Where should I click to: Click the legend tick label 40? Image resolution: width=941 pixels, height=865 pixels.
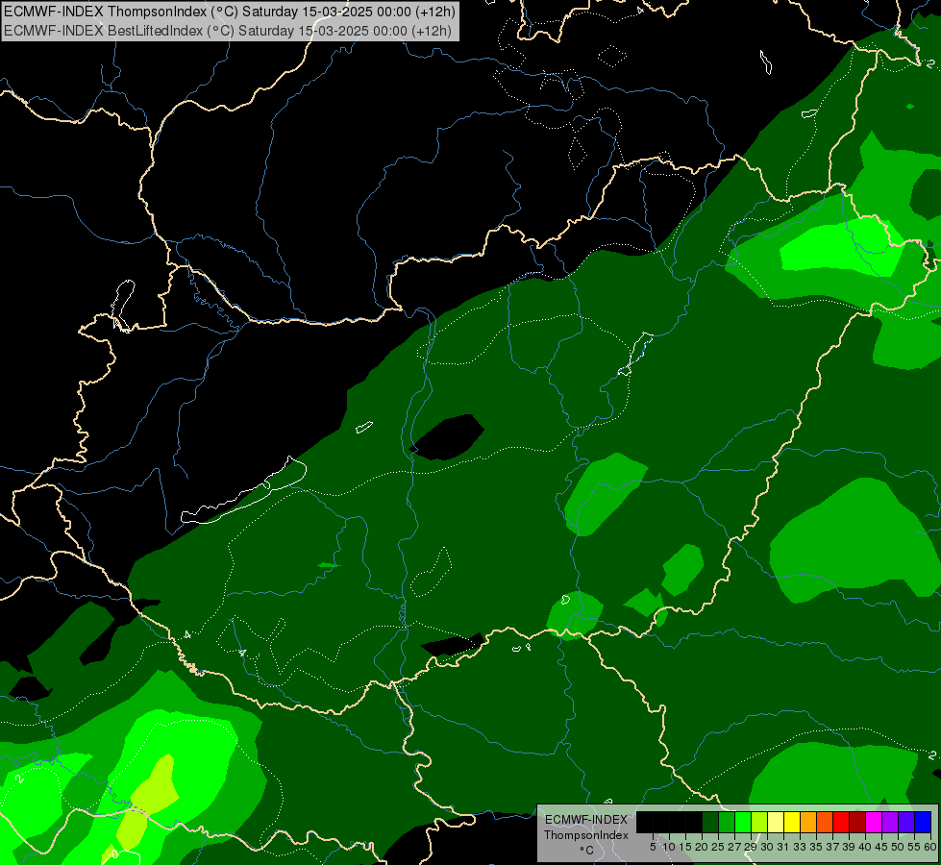pos(865,847)
